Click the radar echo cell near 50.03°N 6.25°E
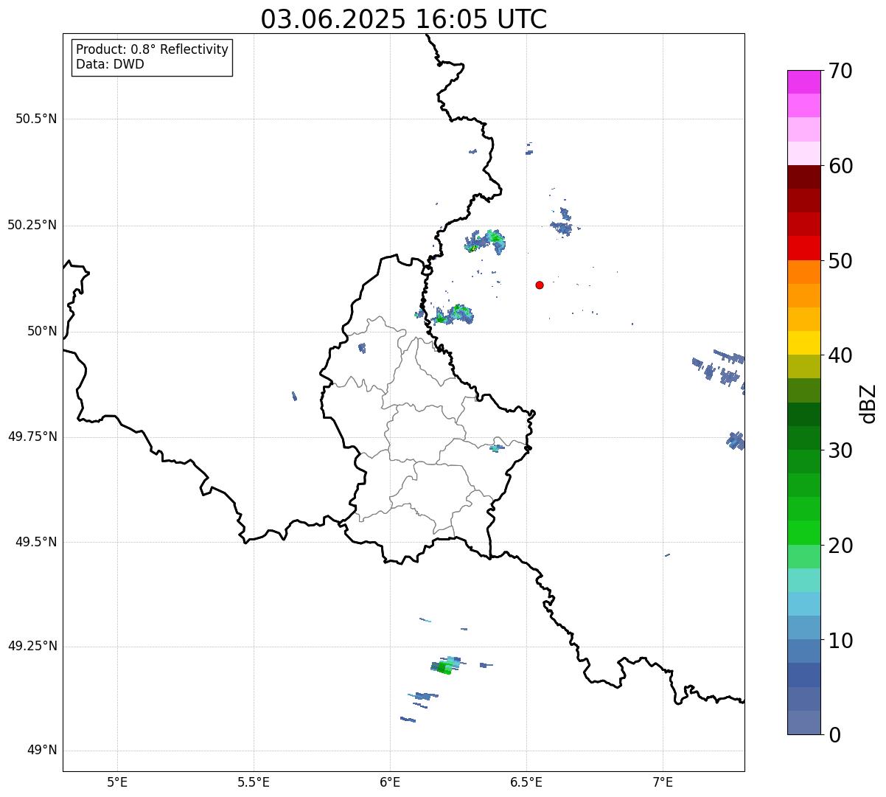Screen dimensions: 886x797 (453, 315)
